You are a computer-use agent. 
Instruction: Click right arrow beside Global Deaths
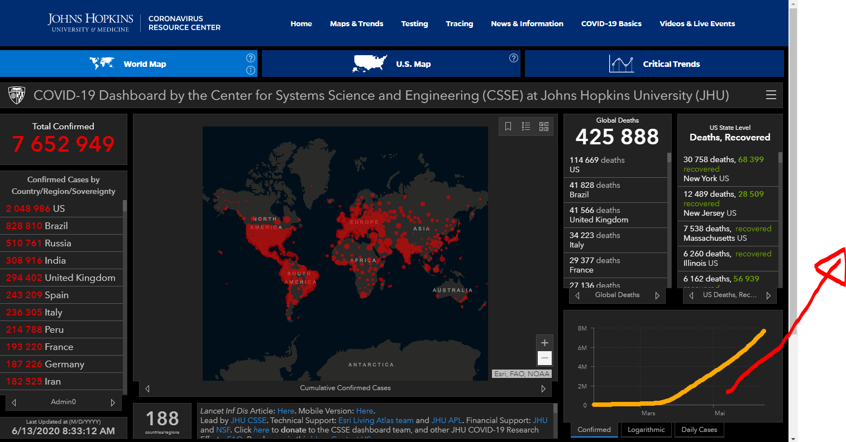657,295
